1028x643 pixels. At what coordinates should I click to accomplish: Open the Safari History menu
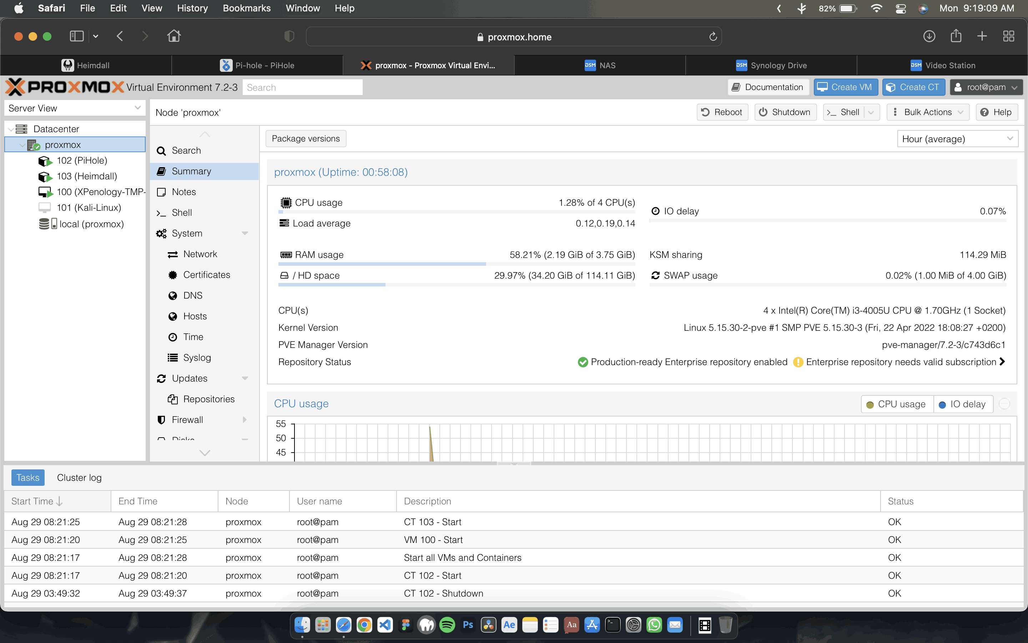pos(192,8)
